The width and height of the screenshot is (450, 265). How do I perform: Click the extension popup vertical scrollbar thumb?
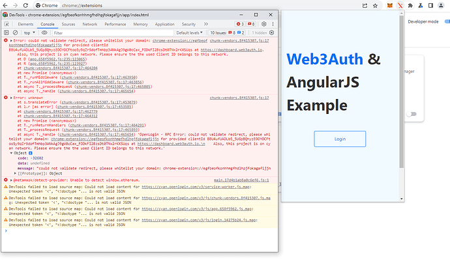tap(401, 92)
